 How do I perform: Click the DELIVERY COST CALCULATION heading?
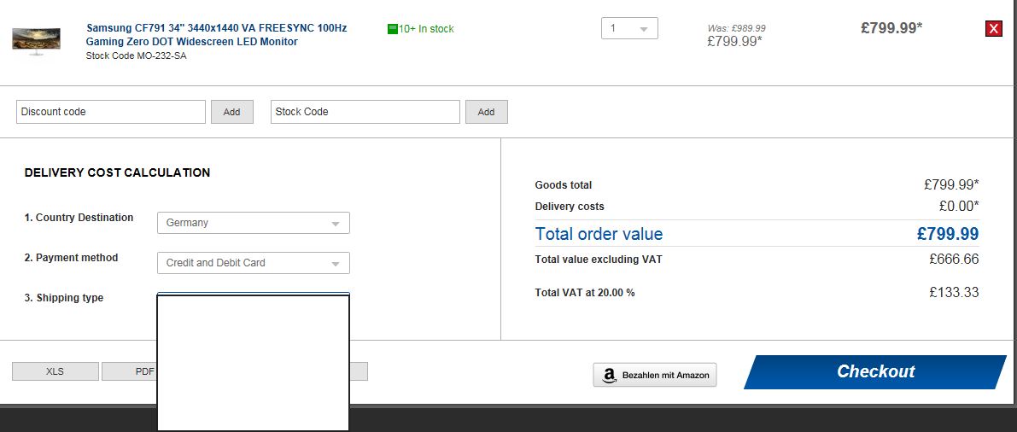(x=117, y=172)
